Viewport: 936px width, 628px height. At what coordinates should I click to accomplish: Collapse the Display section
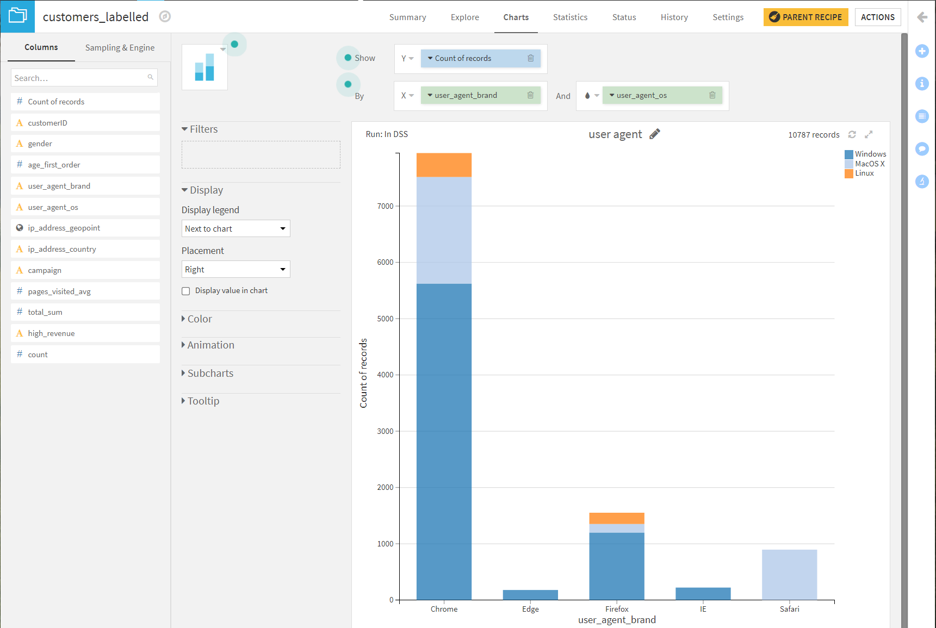click(x=202, y=190)
